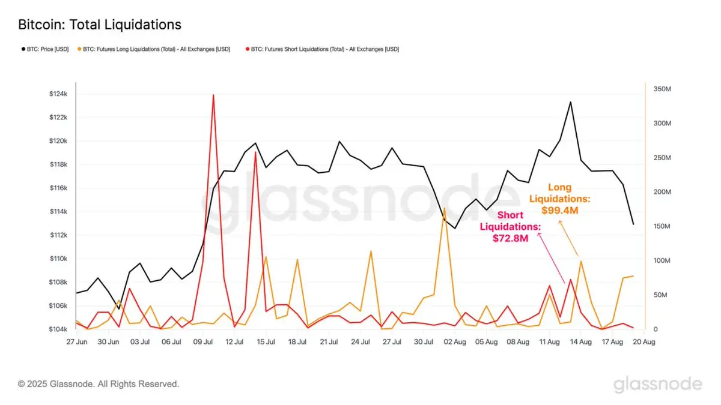The height and width of the screenshot is (405, 721).
Task: Click the Short Liquidations: $72.8M annotation
Action: (511, 227)
